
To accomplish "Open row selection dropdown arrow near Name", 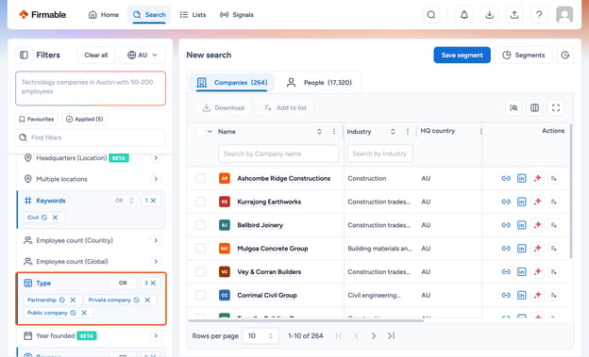I will [210, 132].
